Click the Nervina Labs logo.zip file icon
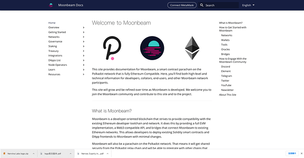 pos(4,154)
